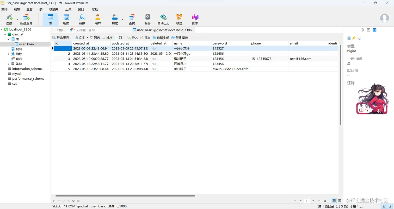Click the delete record minus icon
The image size is (394, 209).
[x=59, y=201]
